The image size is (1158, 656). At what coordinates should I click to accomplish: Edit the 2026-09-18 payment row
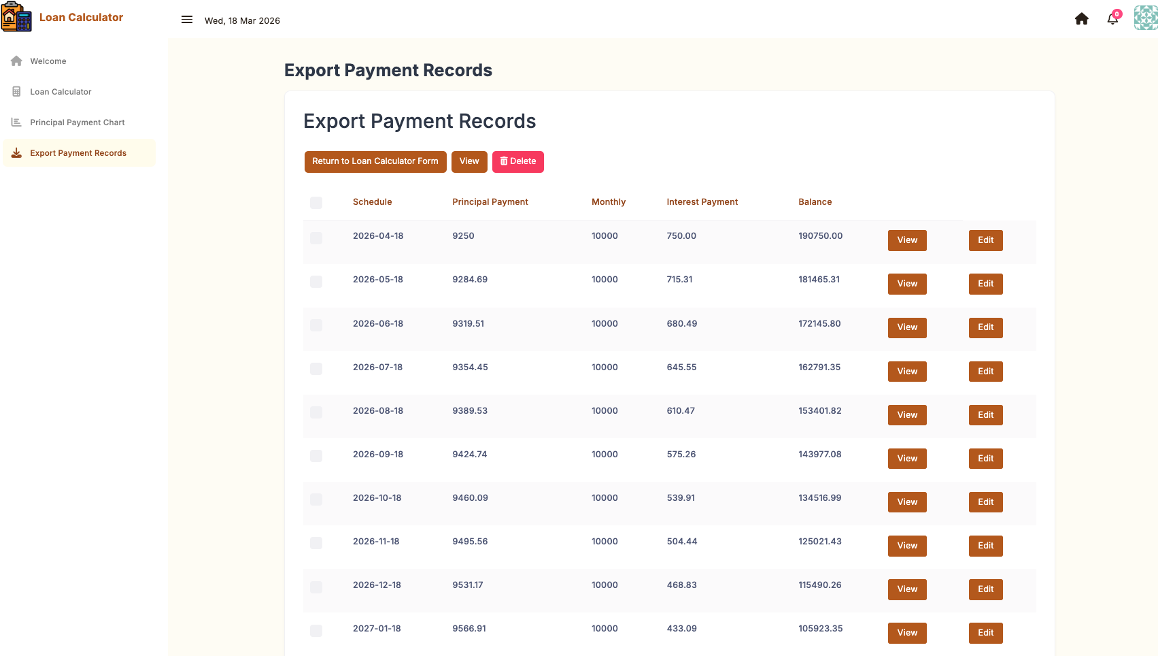point(985,459)
